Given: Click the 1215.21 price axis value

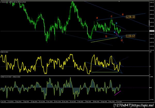Looking at the screenshot, I should point(152,22).
